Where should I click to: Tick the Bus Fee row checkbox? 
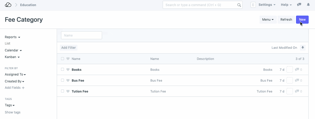tap(62, 80)
